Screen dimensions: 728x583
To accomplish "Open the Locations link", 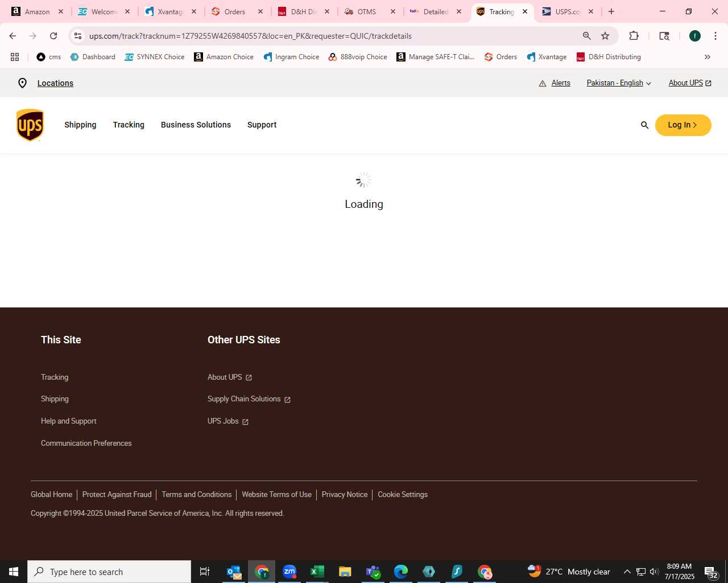I will pos(55,83).
